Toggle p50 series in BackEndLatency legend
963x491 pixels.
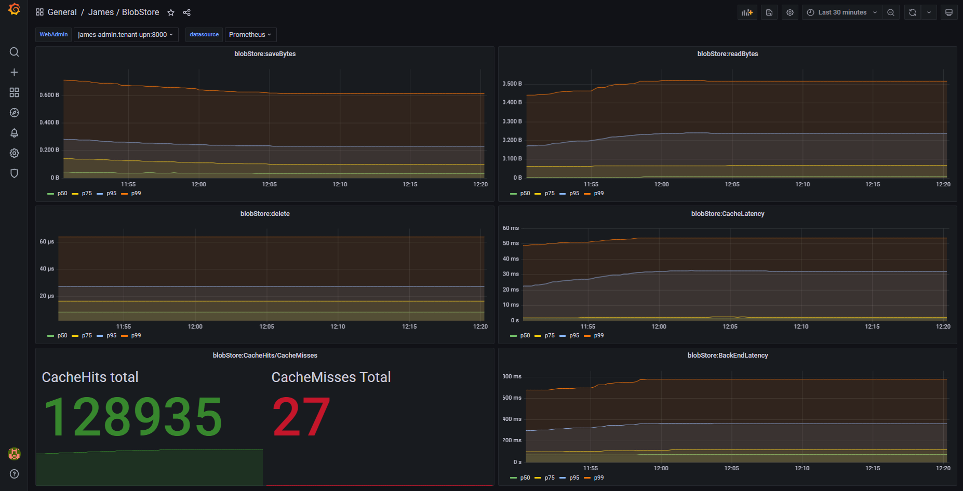(525, 478)
